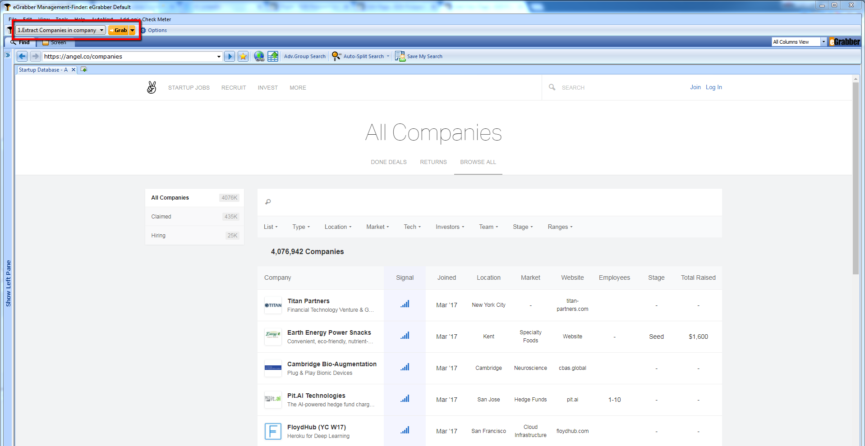Click Adv.Group Search button
The height and width of the screenshot is (446, 865).
(305, 56)
